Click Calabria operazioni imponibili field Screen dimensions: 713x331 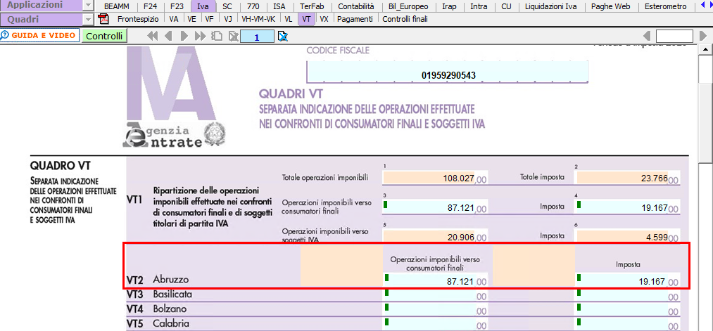point(429,324)
